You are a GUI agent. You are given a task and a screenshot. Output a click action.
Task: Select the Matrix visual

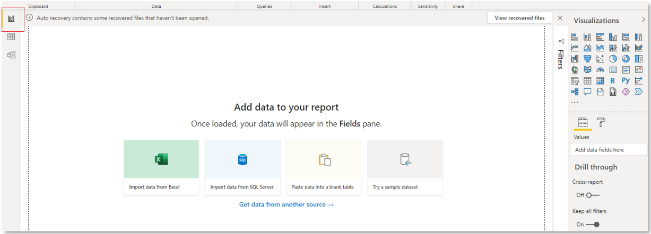(600, 80)
